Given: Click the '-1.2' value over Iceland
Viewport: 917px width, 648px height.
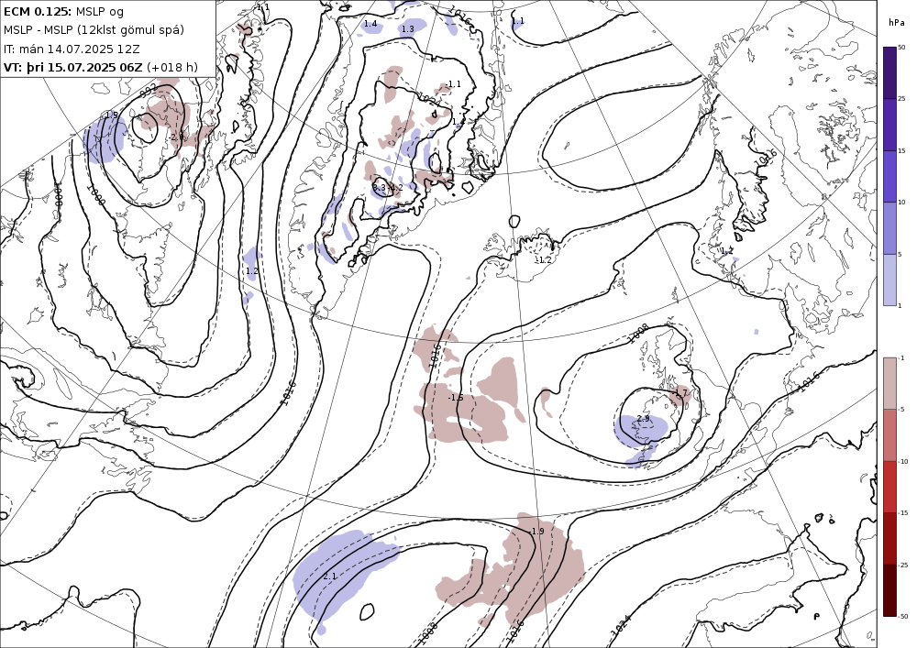Looking at the screenshot, I should click(545, 260).
